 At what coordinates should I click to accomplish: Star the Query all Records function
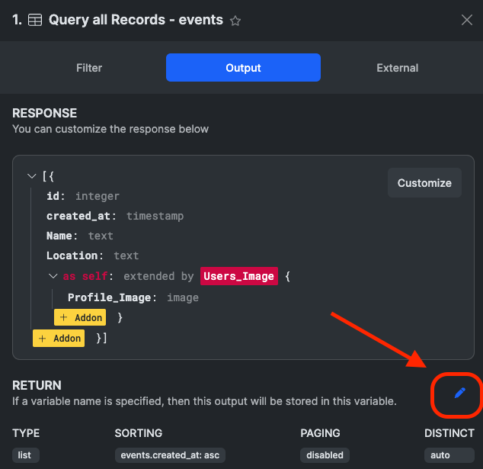pos(235,21)
